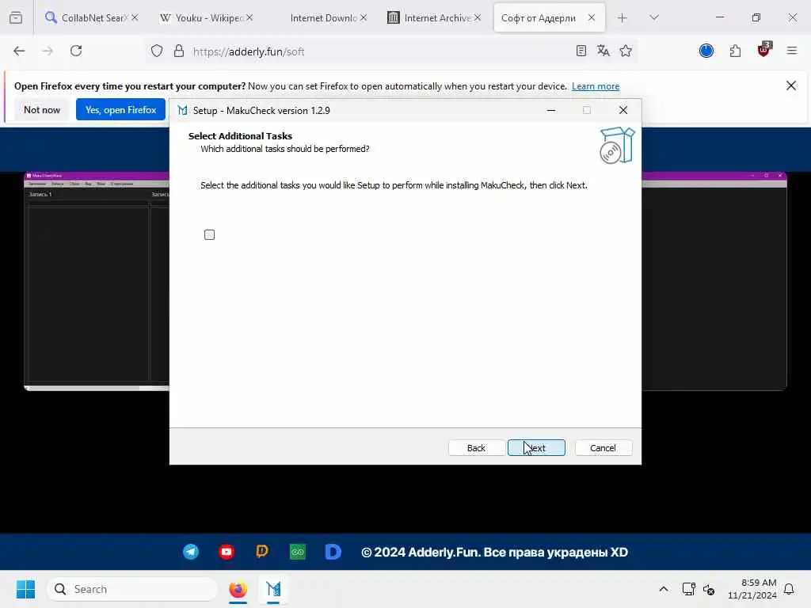Image resolution: width=811 pixels, height=608 pixels.
Task: Open the Learn more link
Action: click(x=596, y=86)
